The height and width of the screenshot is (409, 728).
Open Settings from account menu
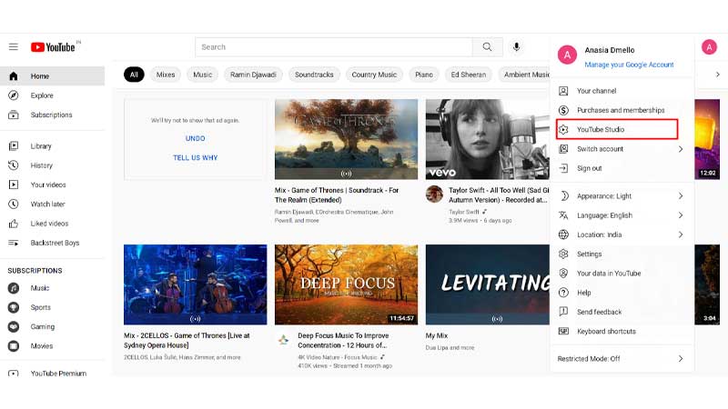click(622, 254)
